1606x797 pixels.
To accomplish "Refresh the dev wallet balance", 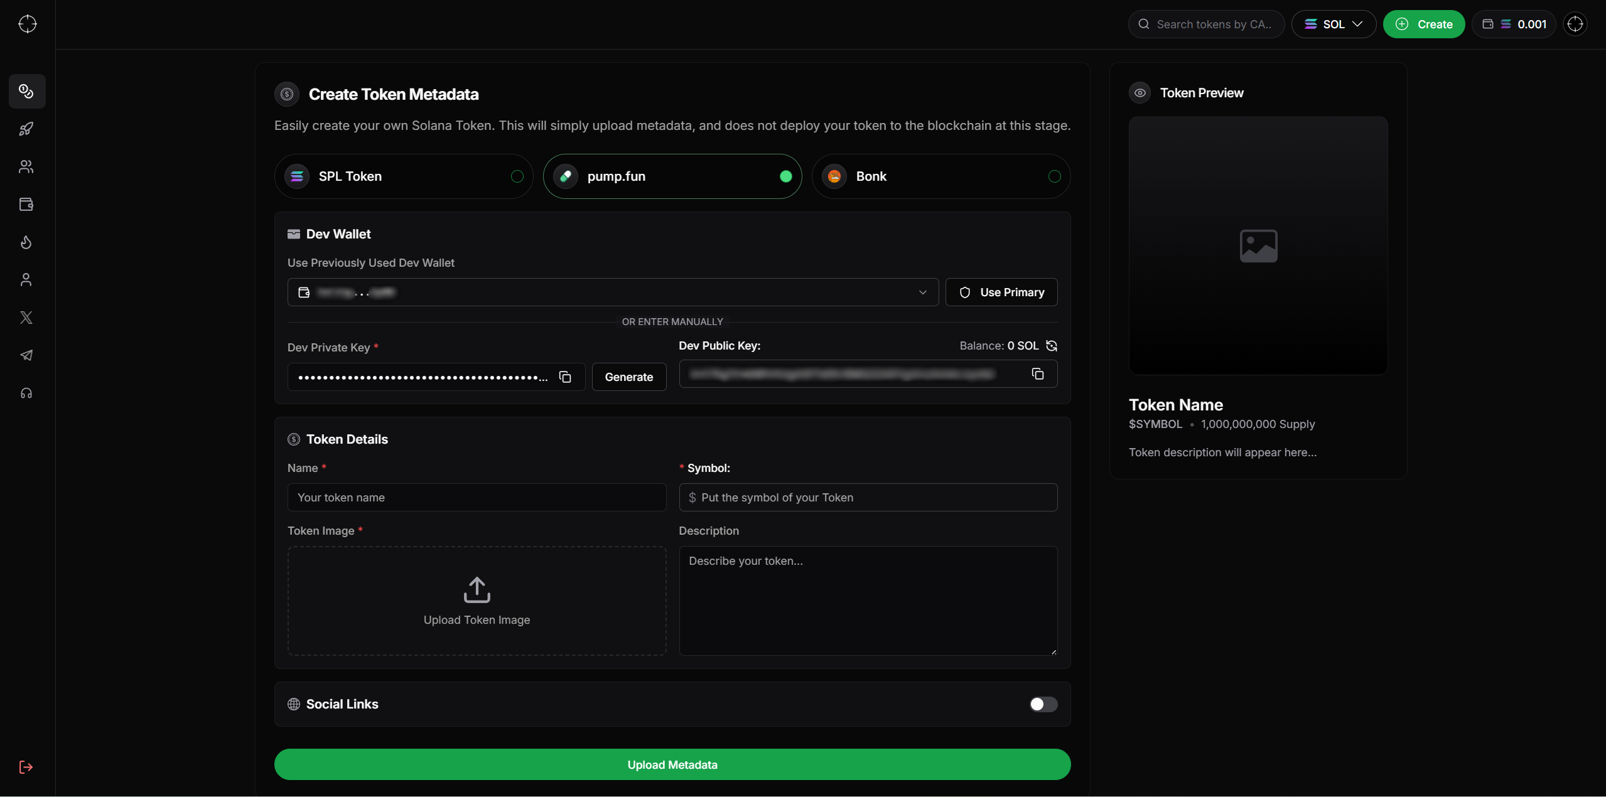I will point(1052,346).
